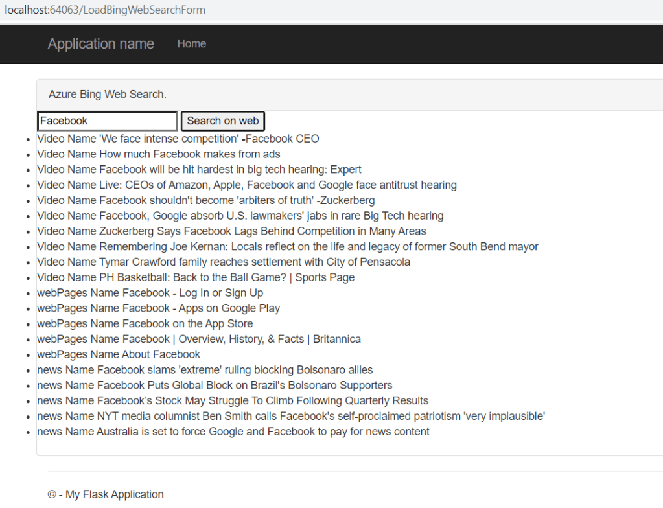This screenshot has height=508, width=663.
Task: Select 'Zuckerberg Says Facebook Lags Behind' result
Action: [231, 231]
